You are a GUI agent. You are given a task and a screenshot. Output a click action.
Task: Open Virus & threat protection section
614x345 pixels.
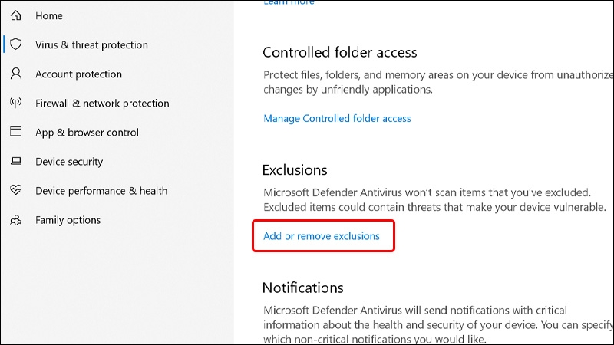tap(91, 45)
